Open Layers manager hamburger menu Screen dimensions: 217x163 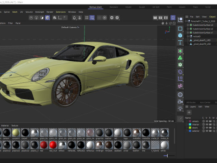coord(187,107)
